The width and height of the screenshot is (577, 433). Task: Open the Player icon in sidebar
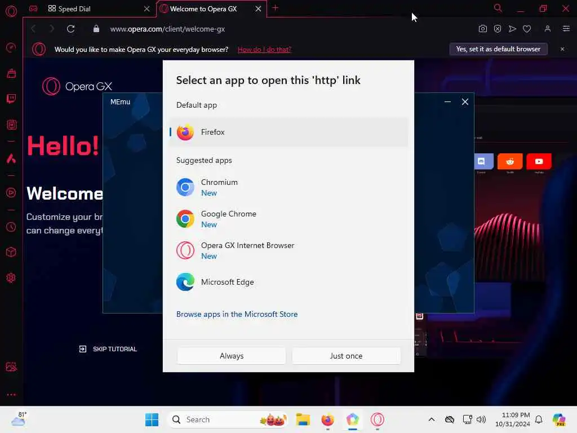[x=11, y=193]
